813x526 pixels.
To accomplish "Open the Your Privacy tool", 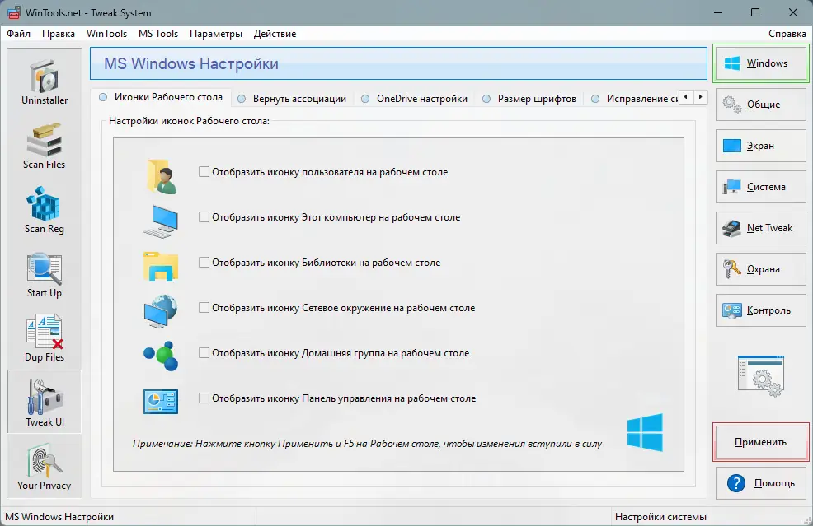I will (x=45, y=467).
